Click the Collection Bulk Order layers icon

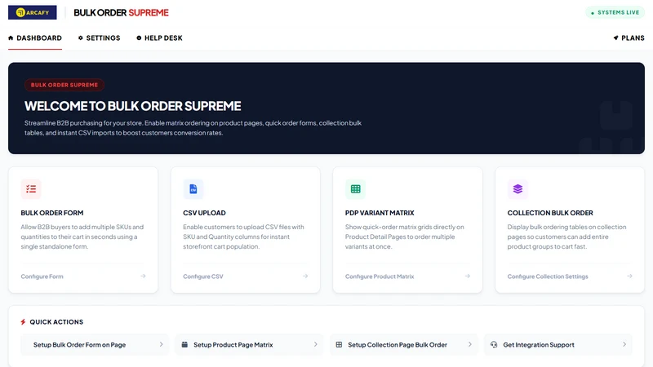click(518, 189)
